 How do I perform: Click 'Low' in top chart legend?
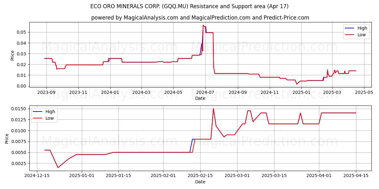tap(362, 35)
